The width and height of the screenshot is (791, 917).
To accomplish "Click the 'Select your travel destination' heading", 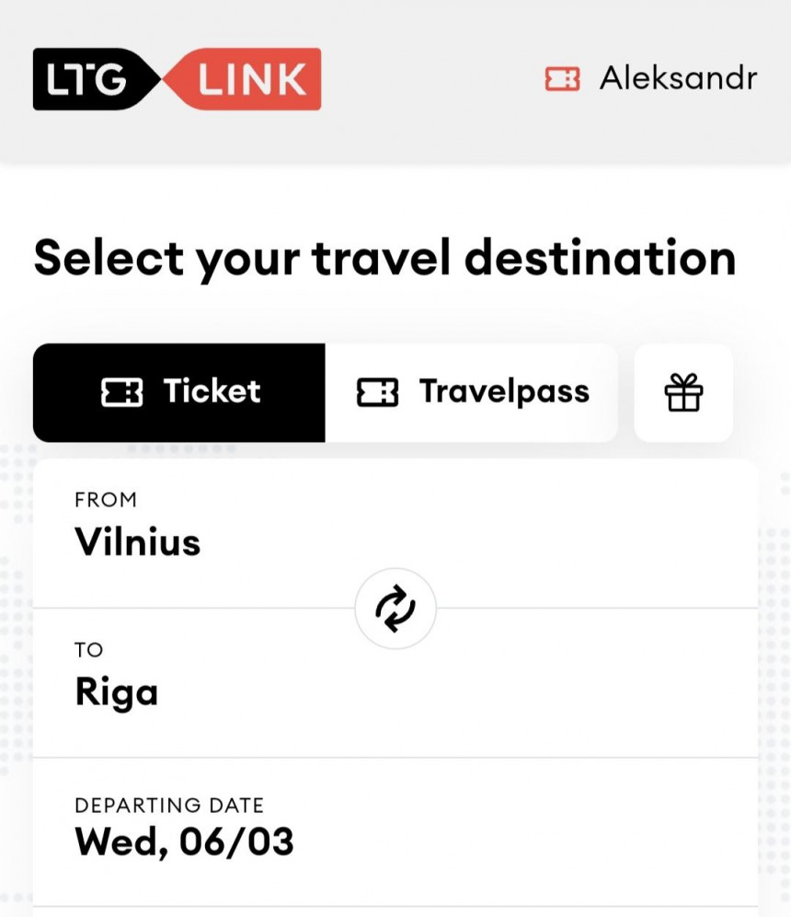I will click(x=384, y=259).
